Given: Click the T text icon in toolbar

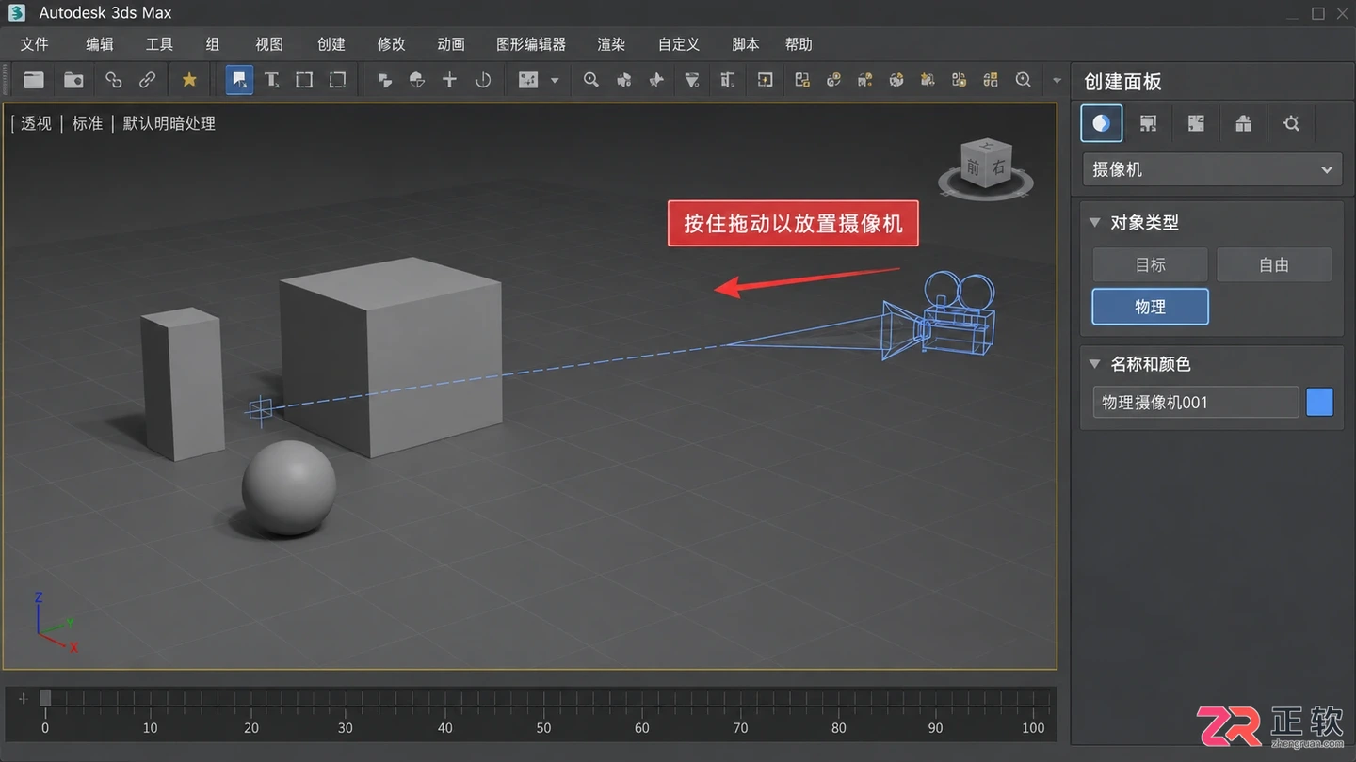Looking at the screenshot, I should (272, 80).
